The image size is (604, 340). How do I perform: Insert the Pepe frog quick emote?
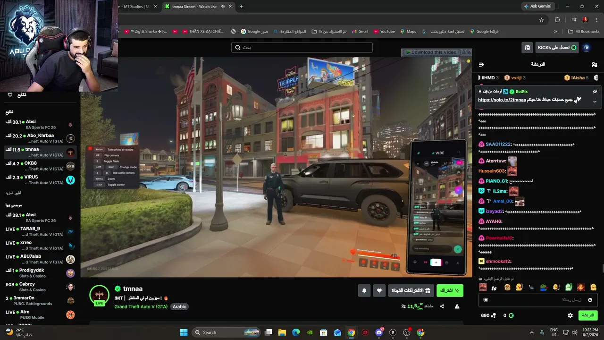pos(544,287)
